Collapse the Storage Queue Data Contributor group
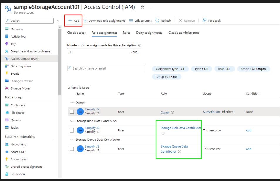Image resolution: width=280 pixels, height=181 pixels. click(x=72, y=140)
